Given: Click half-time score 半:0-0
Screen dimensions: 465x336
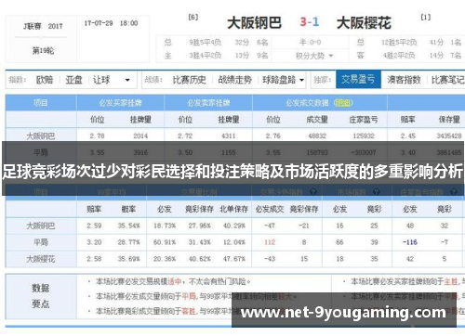Looking at the screenshot, I should point(311,43).
